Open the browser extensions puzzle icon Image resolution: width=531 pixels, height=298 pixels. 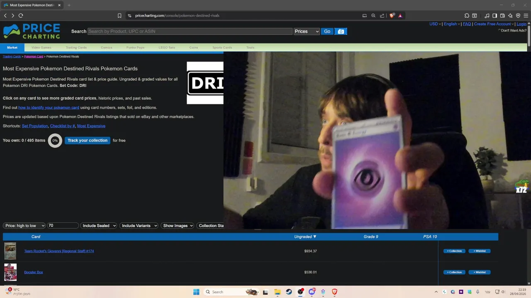coord(467,15)
